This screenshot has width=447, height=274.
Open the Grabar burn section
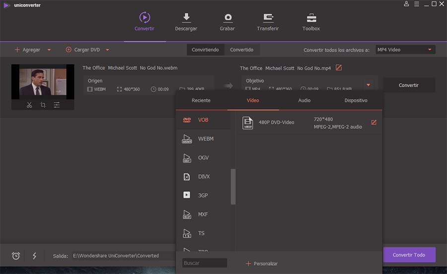pos(227,22)
